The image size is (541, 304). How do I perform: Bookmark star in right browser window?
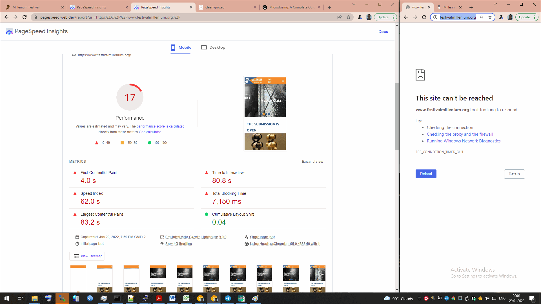(490, 17)
